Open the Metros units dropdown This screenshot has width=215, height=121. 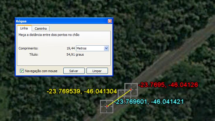pos(92,48)
